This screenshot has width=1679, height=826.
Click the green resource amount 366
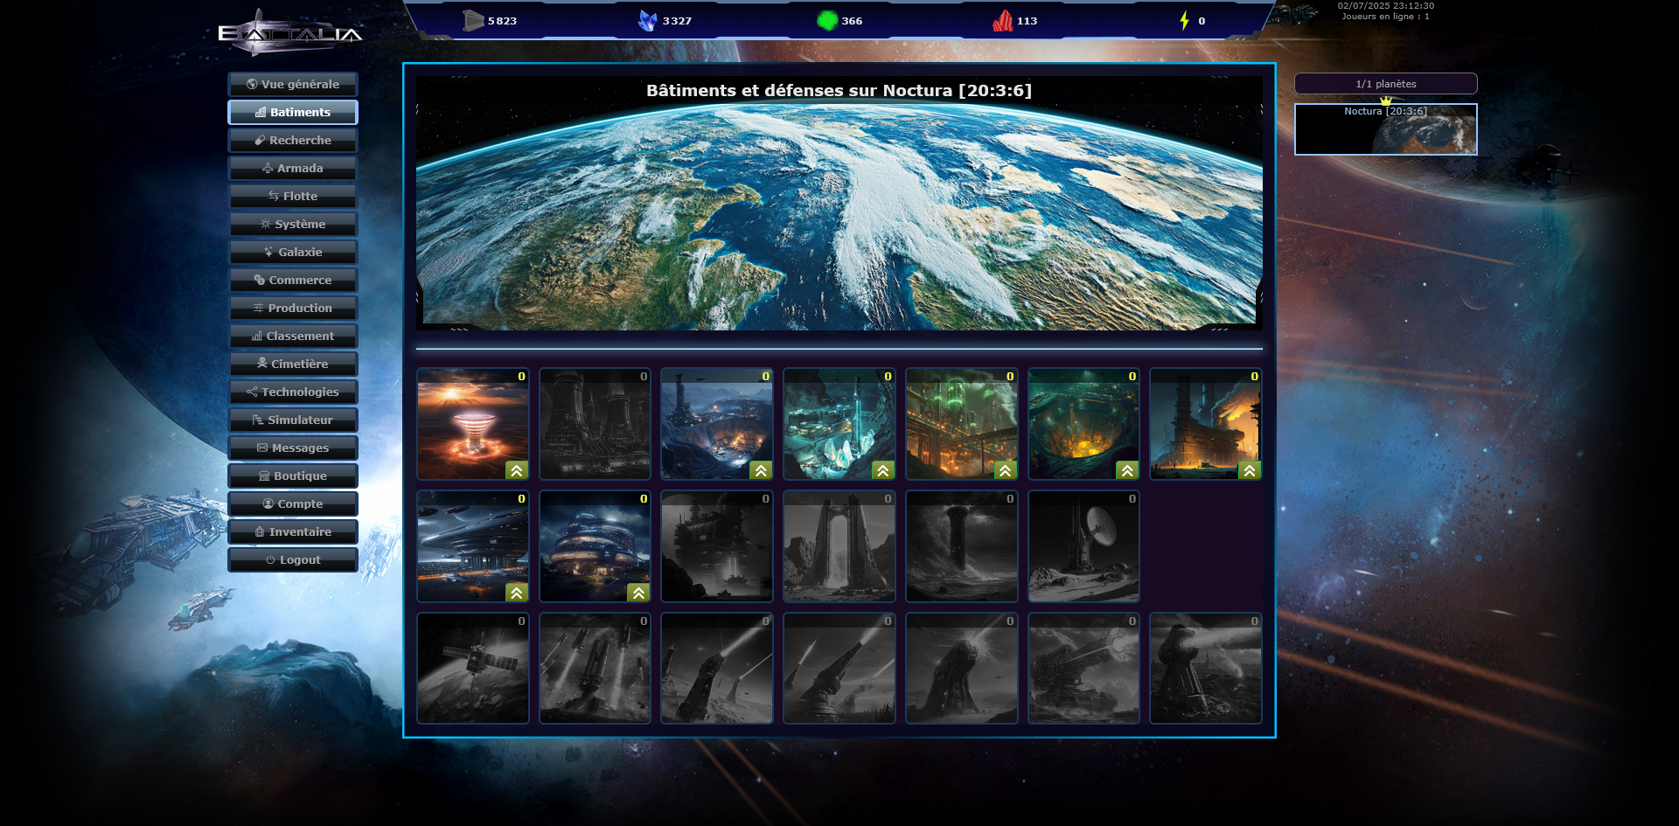[852, 21]
